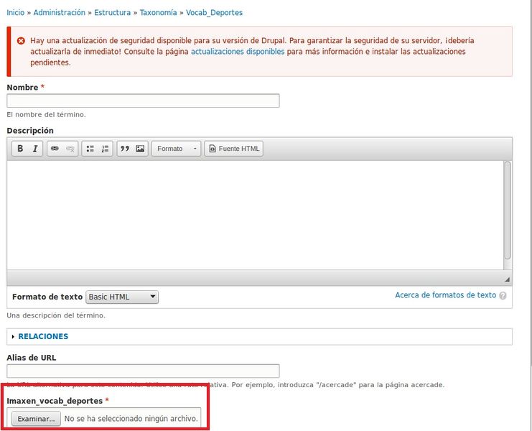Toggle italic formatting in the editor
Image resolution: width=532 pixels, height=431 pixels.
35,149
